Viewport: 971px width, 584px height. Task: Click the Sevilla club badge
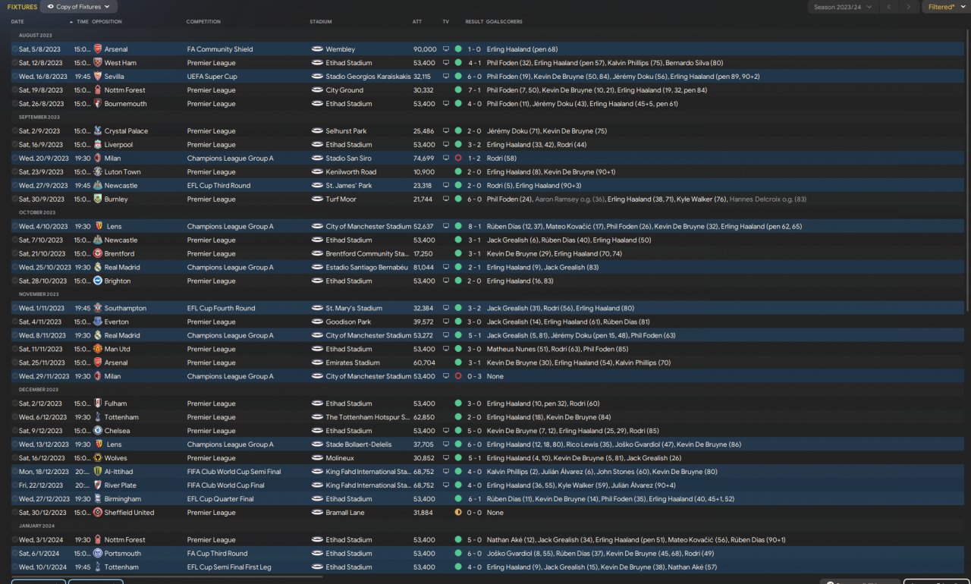point(98,77)
